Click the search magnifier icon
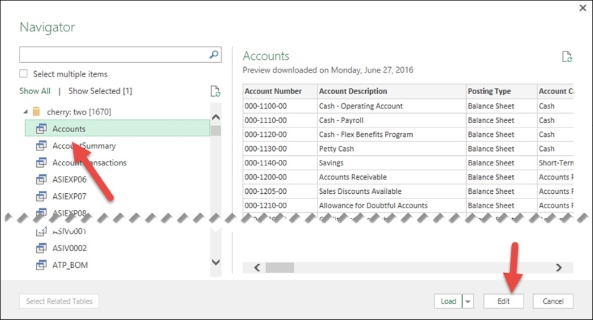 point(214,55)
